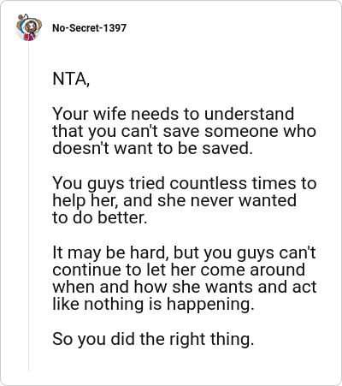This screenshot has width=342, height=386.
Task: Click the word "happening." in the comment
Action: point(210,305)
